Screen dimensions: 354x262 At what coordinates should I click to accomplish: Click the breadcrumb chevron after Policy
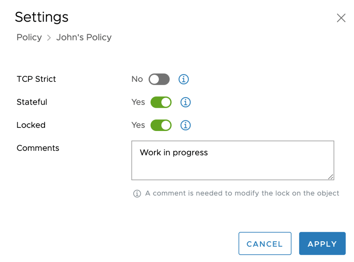coord(49,37)
